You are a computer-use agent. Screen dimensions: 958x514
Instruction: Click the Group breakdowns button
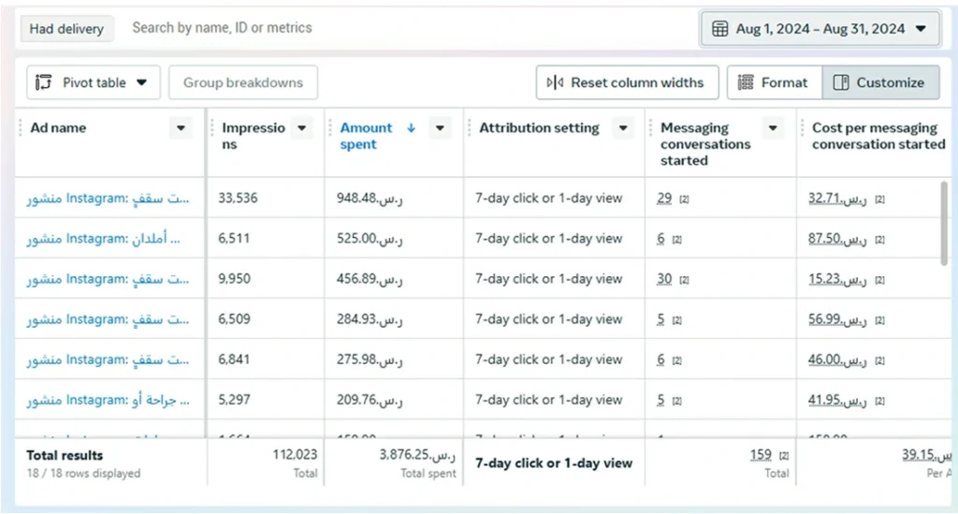243,82
